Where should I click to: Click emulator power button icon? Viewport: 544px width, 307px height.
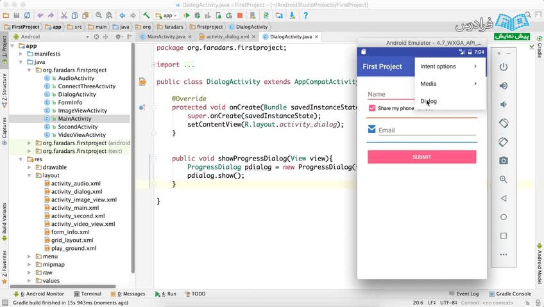(504, 67)
